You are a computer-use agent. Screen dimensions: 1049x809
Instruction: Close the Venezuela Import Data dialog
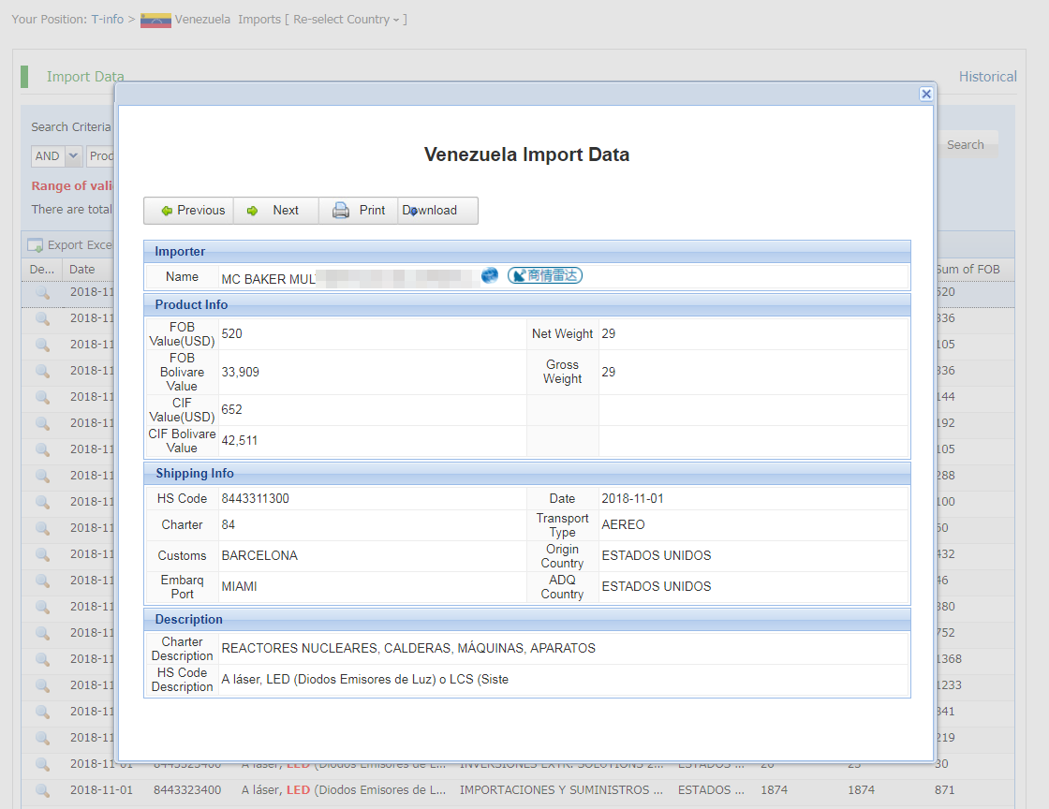point(925,94)
